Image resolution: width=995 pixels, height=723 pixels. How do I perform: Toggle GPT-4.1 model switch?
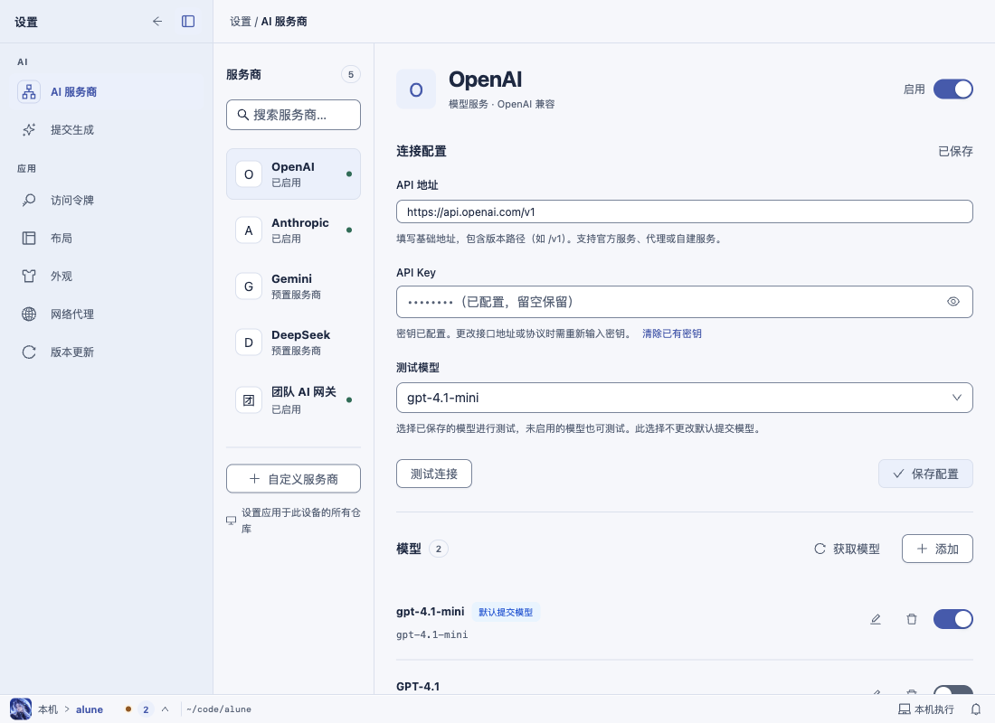coord(952,690)
